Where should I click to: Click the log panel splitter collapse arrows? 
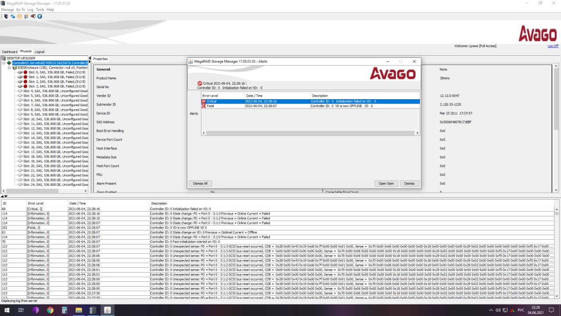(x=4, y=197)
